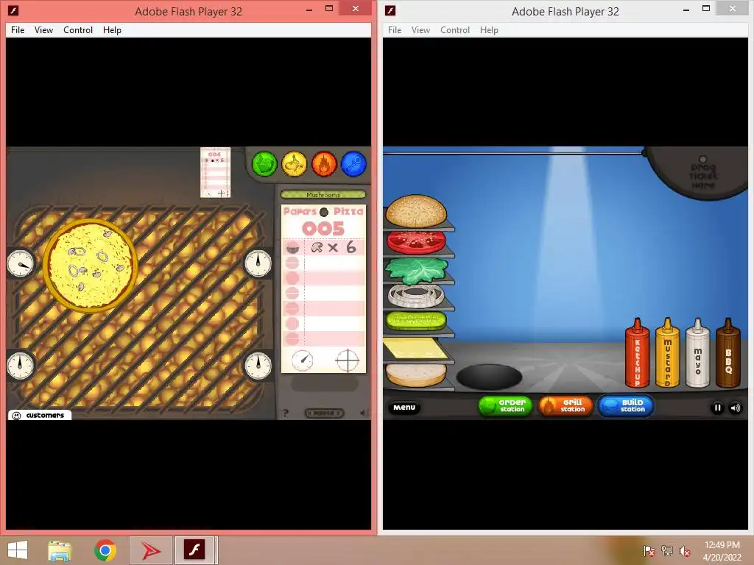Select the small order ticket 004
This screenshot has height=565, width=754.
(x=215, y=172)
